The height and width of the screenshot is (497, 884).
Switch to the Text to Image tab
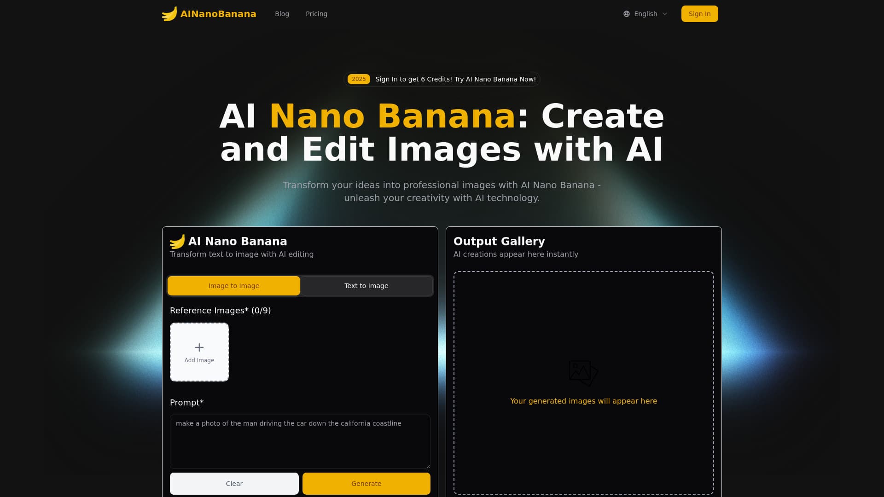(366, 285)
